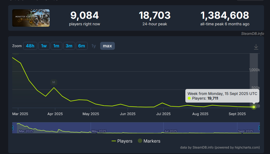Open the chart download menu icon
Screen dimensions: 270x154
click(256, 47)
